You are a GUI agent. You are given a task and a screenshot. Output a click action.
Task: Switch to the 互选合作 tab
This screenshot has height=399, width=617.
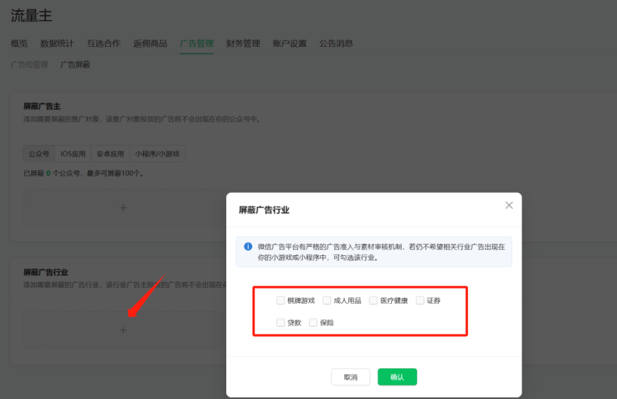pos(103,43)
